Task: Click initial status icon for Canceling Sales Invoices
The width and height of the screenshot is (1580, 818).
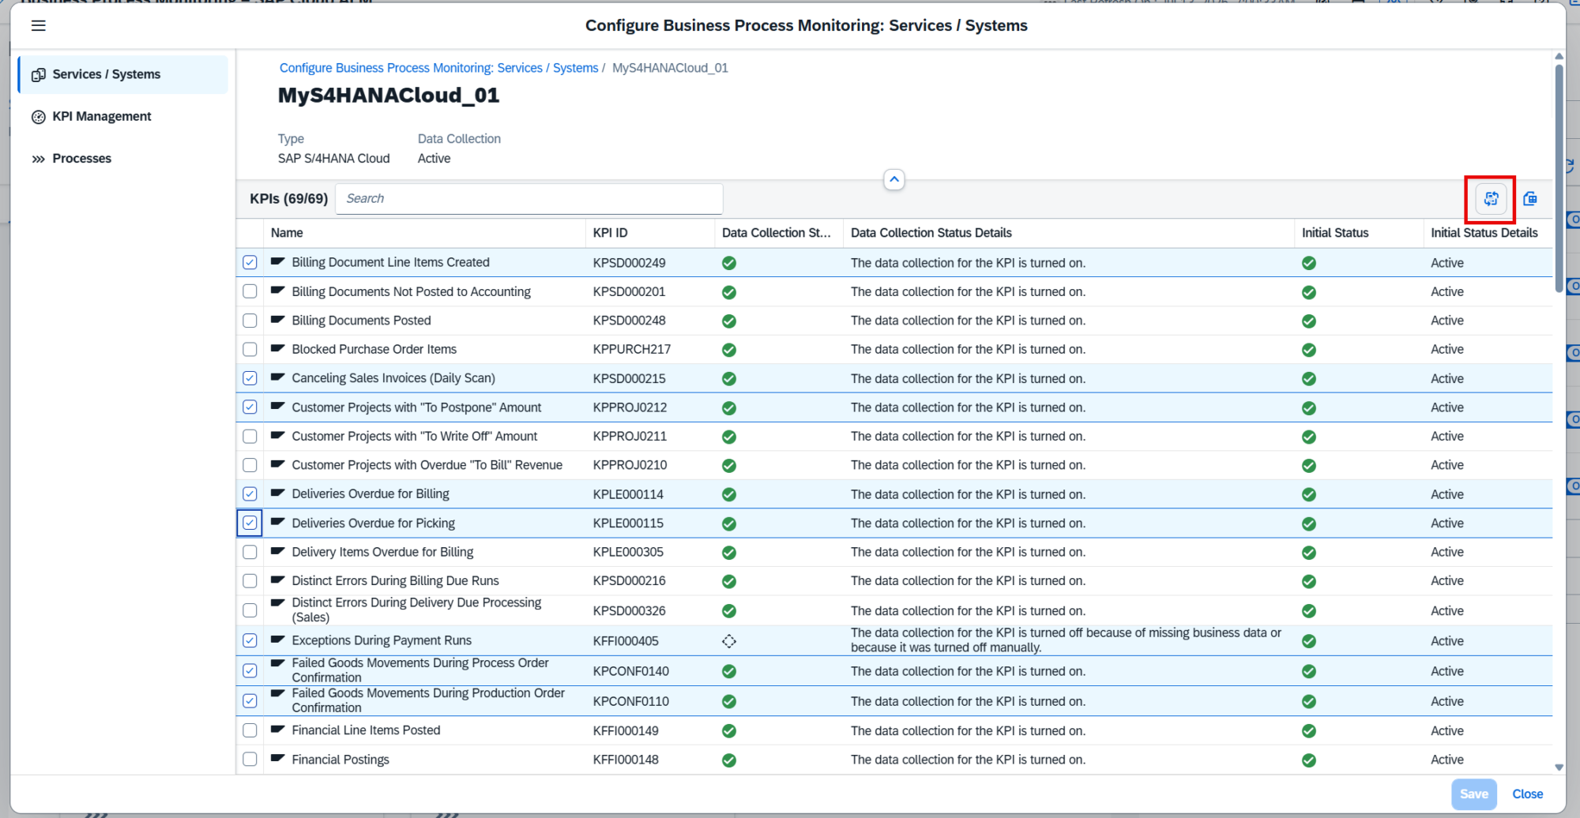Action: click(1309, 379)
